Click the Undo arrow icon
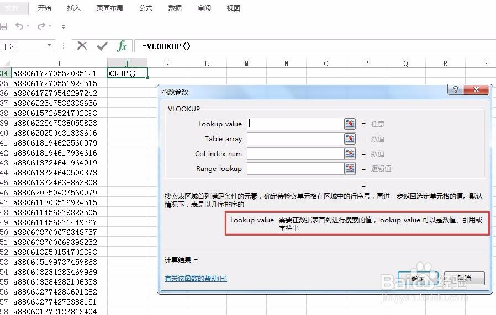This screenshot has height=315, width=496. tap(19, 26)
